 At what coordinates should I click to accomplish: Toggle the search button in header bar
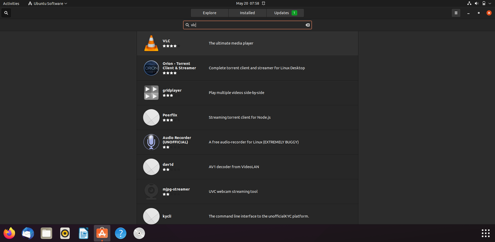pyautogui.click(x=6, y=13)
